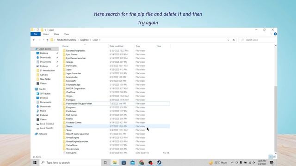Click the taskbar 'Type here to search' box
This screenshot has height=166, width=296.
(70, 162)
